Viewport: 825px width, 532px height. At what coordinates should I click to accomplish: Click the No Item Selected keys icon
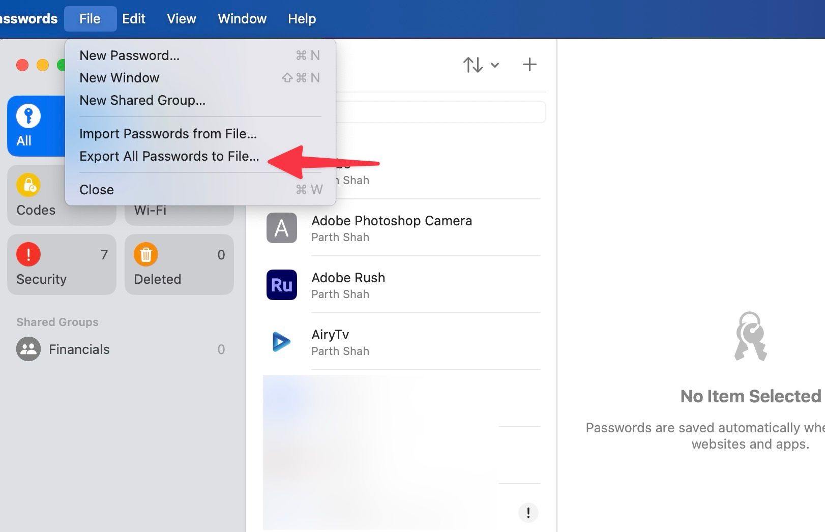click(751, 336)
